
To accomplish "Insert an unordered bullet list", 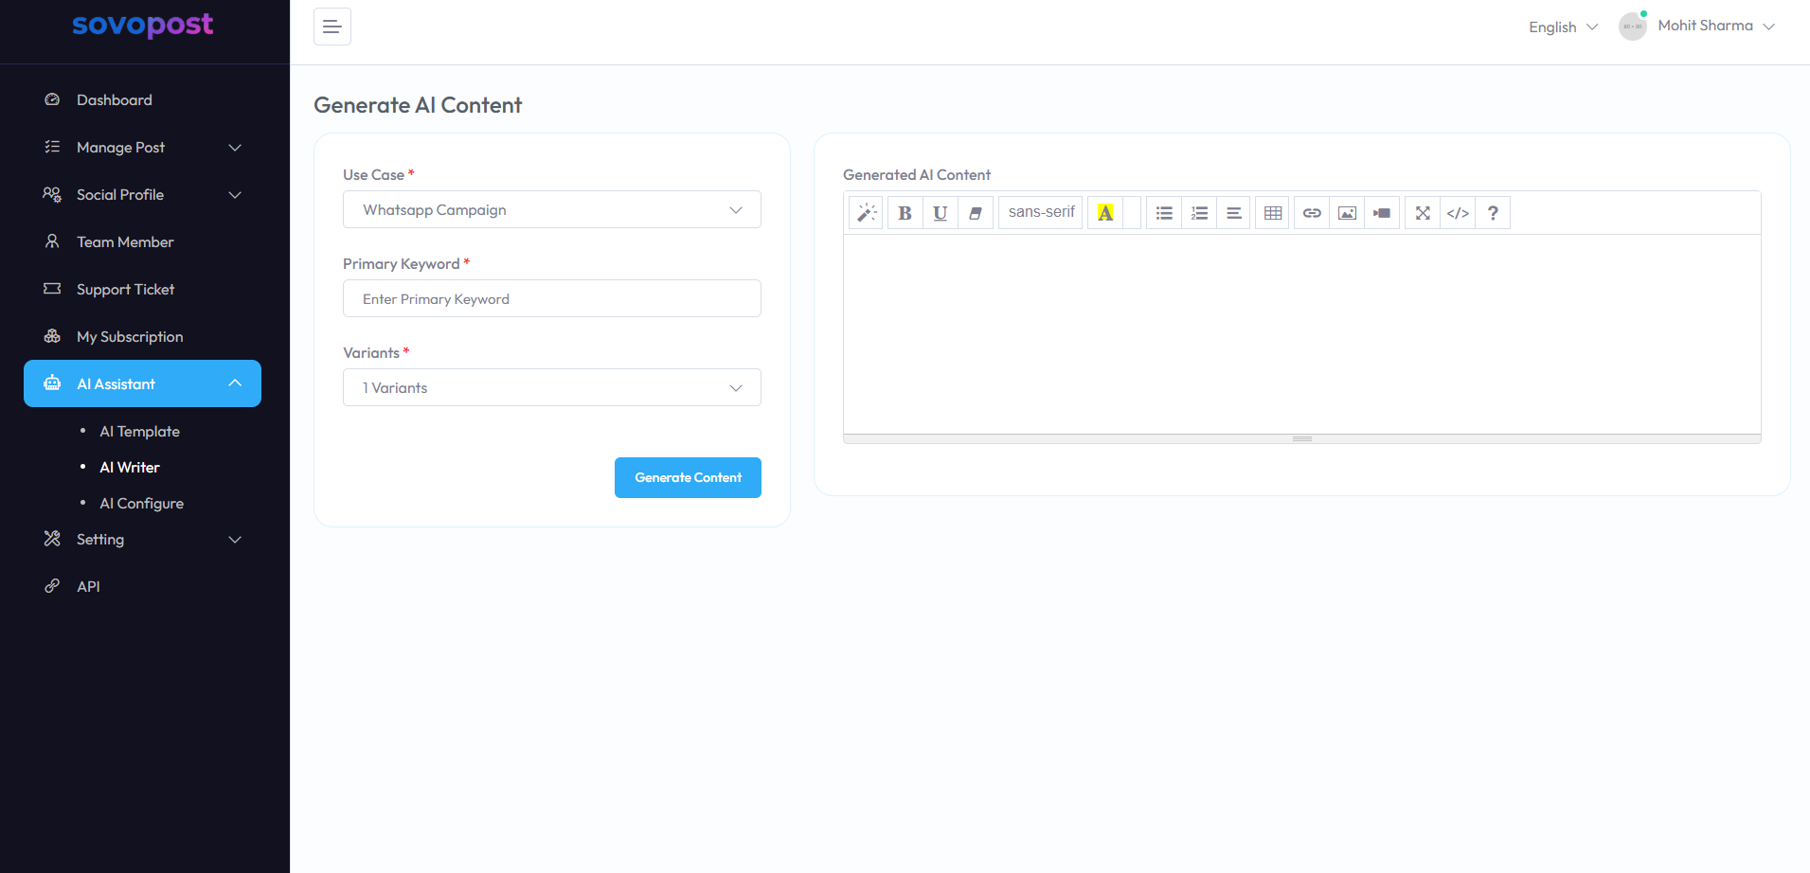I will click(1164, 213).
